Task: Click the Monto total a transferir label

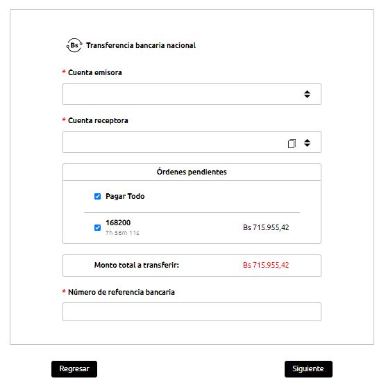Action: 136,265
